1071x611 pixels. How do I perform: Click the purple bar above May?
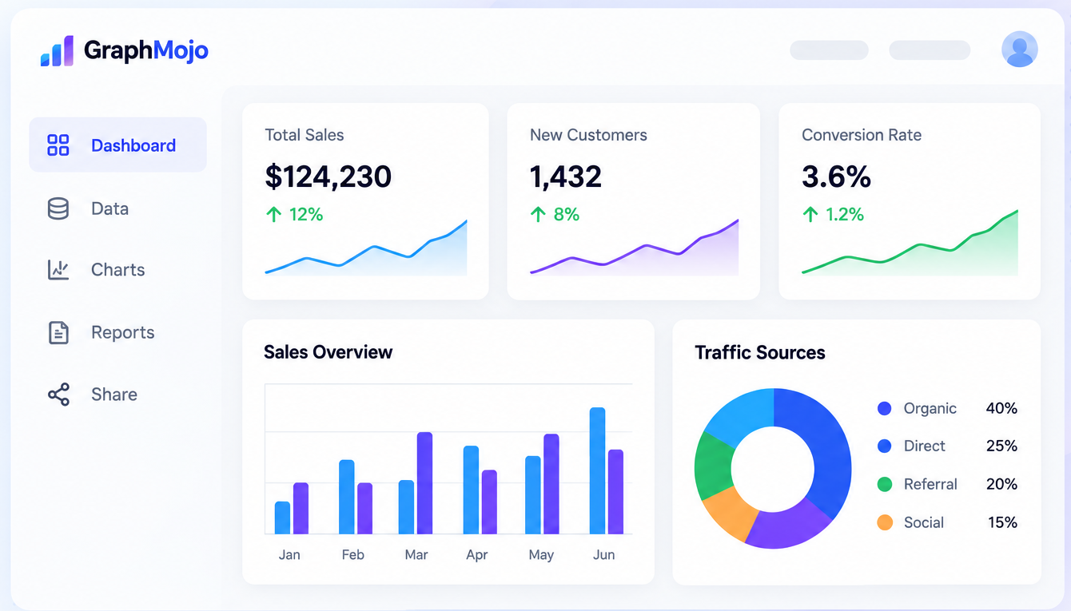click(x=551, y=484)
